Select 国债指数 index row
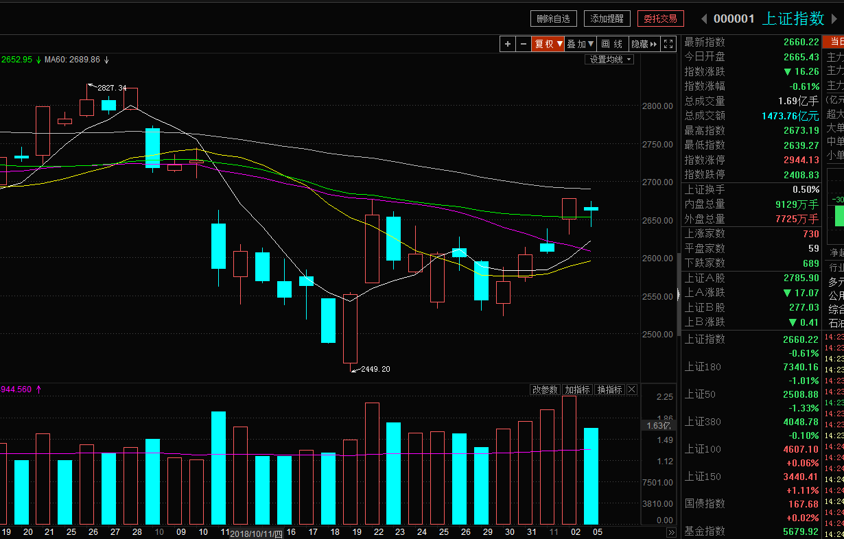 [751, 510]
